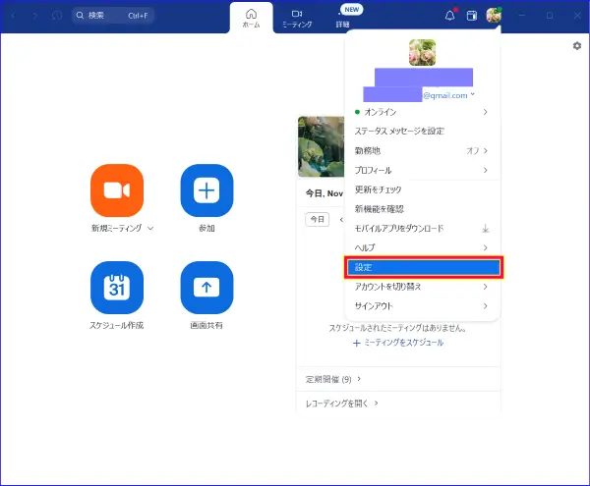This screenshot has height=486, width=590.
Task: Open the Schedule (スケジュール作成) calendar icon
Action: pyautogui.click(x=117, y=288)
